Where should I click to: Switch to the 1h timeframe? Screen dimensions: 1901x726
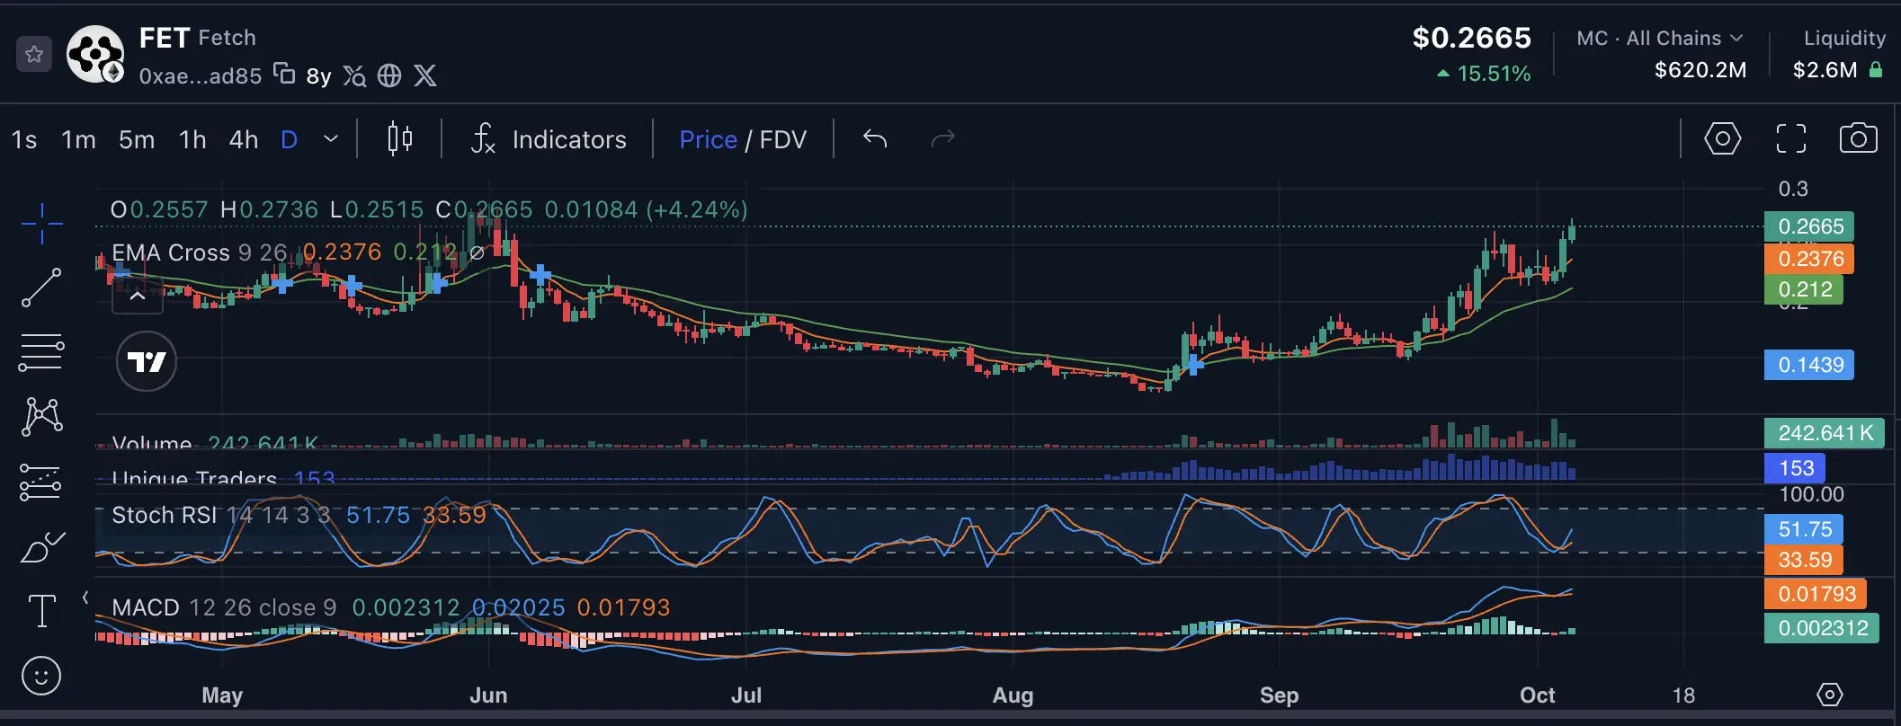(192, 140)
